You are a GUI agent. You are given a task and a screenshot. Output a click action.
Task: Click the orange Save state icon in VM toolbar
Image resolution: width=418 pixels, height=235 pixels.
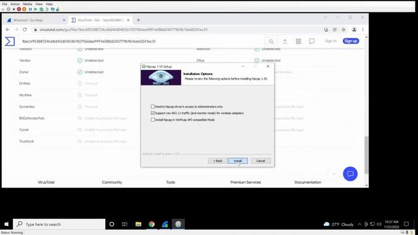pyautogui.click(x=24, y=9)
